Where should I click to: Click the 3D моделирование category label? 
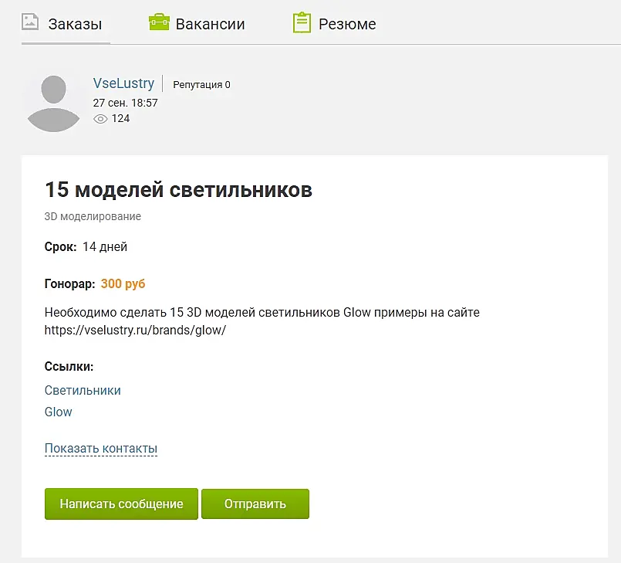(93, 216)
